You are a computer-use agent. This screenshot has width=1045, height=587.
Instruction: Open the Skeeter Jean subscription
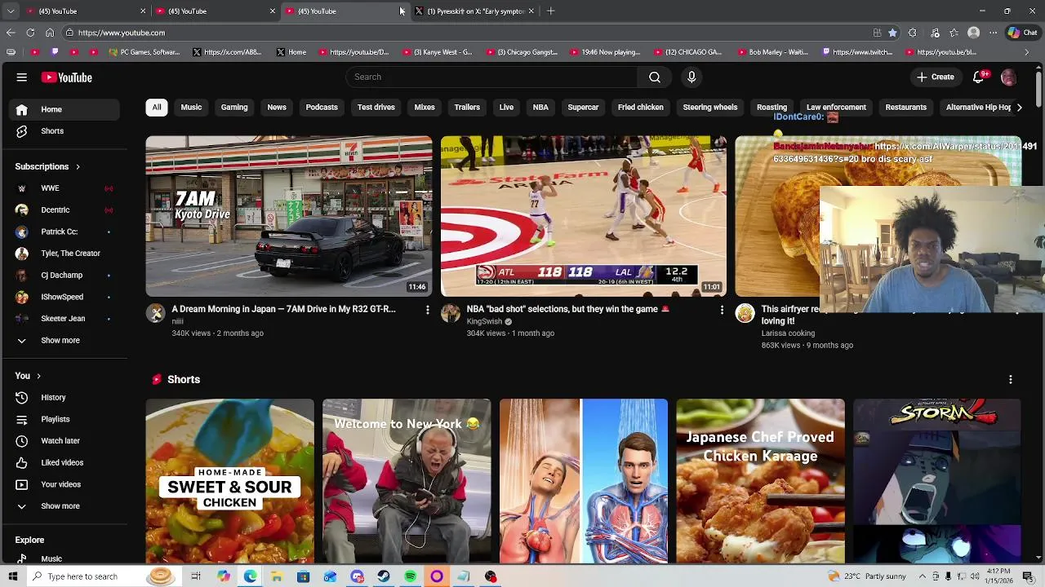pyautogui.click(x=65, y=319)
